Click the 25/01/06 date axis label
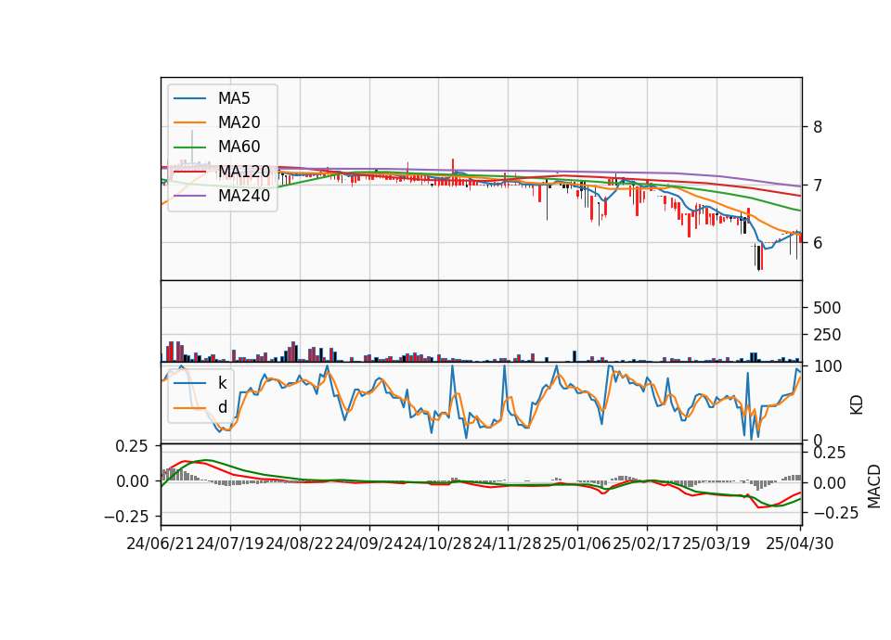Image resolution: width=891 pixels, height=640 pixels. [576, 544]
